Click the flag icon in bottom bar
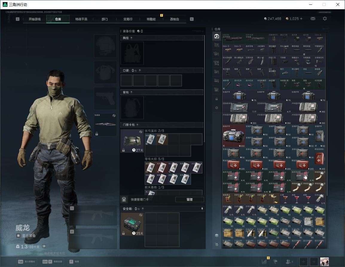The height and width of the screenshot is (267, 345). tap(275, 262)
